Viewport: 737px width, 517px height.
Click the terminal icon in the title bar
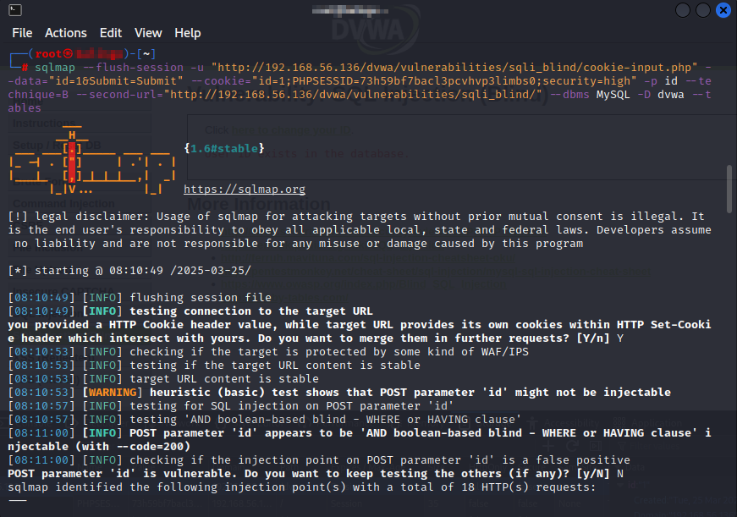15,10
